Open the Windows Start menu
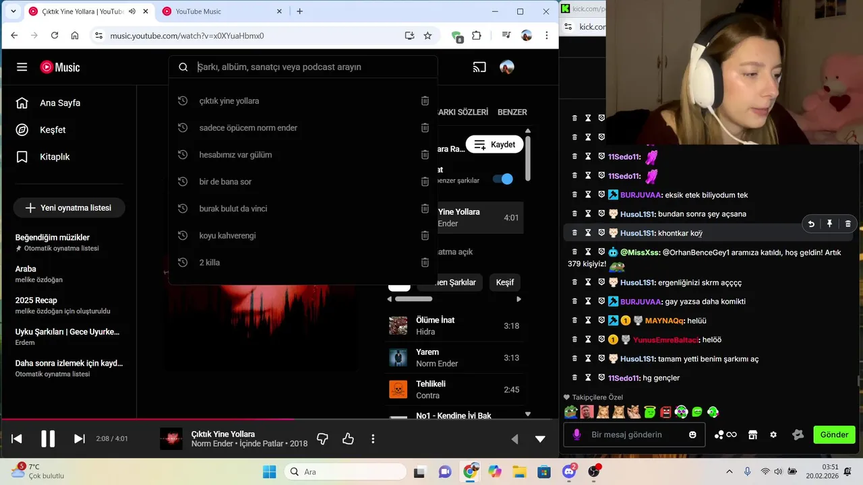The image size is (863, 485). [269, 472]
